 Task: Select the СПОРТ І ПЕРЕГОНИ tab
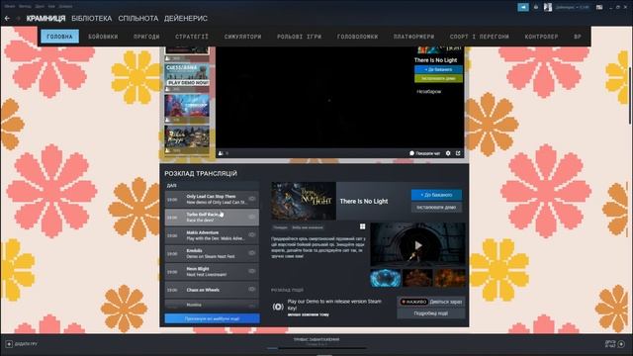click(479, 37)
